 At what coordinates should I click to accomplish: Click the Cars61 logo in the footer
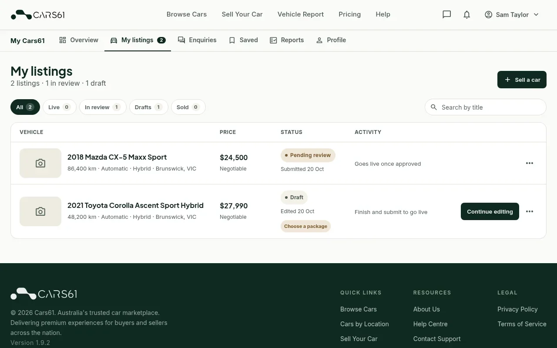[x=44, y=294]
